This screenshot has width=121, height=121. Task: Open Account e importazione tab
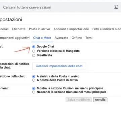(x=71, y=29)
